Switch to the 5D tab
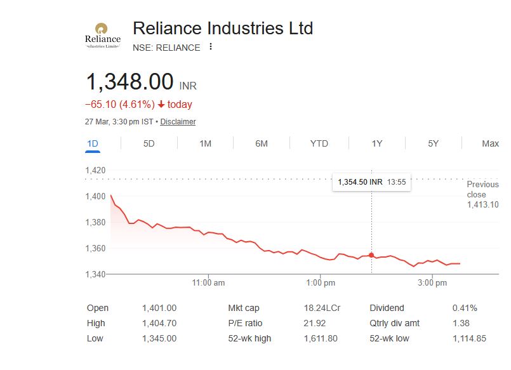This screenshot has height=370, width=511. 149,143
